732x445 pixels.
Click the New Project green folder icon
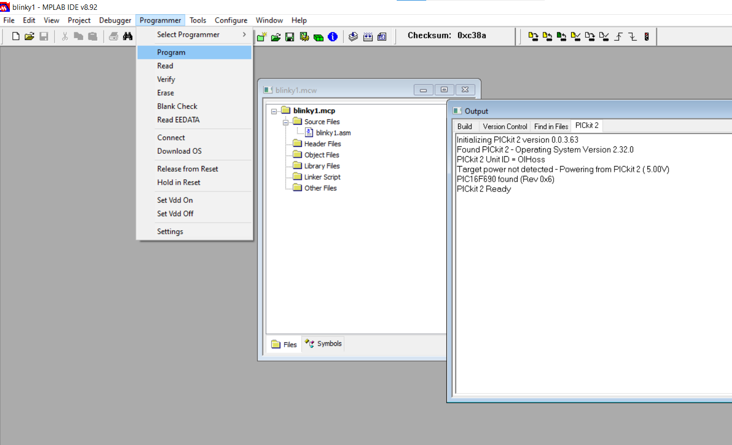[262, 37]
